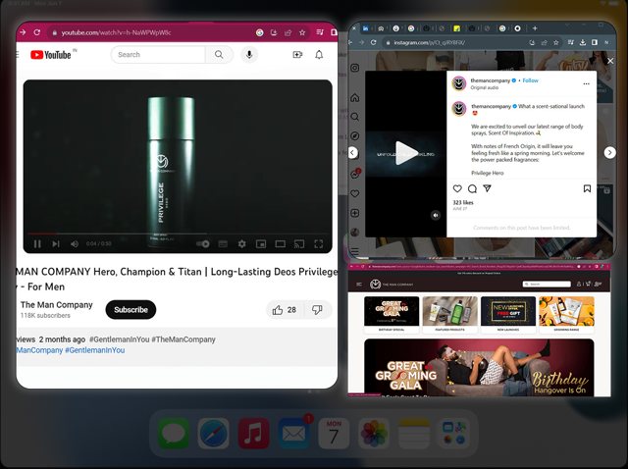This screenshot has width=628, height=469.
Task: Reload the Instagram page
Action: 373,42
